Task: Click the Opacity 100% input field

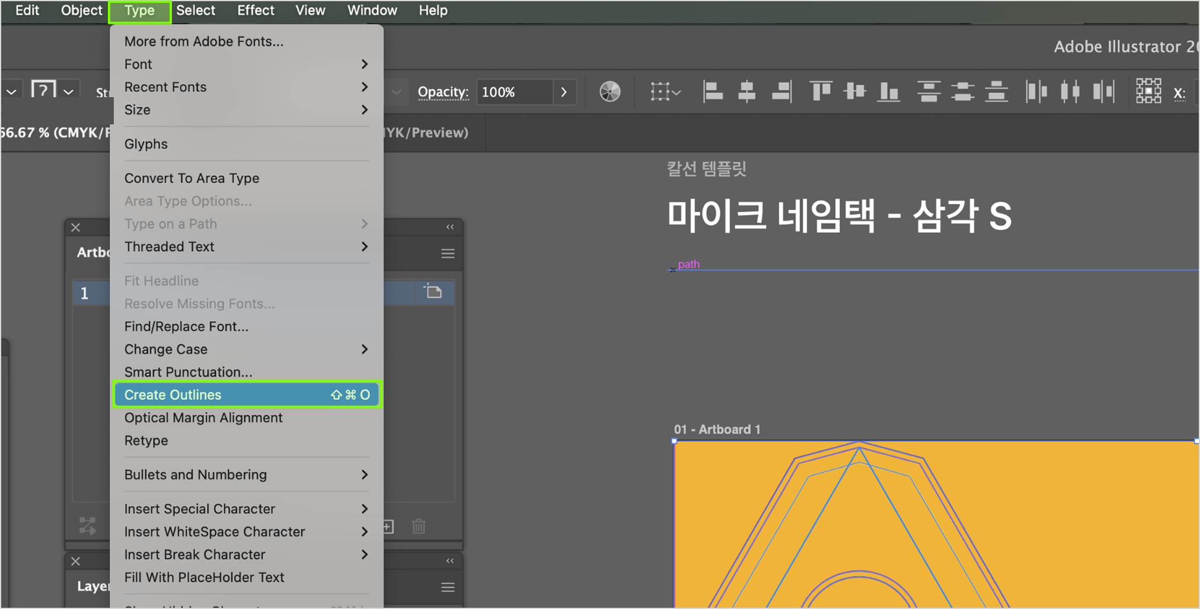Action: pyautogui.click(x=513, y=92)
